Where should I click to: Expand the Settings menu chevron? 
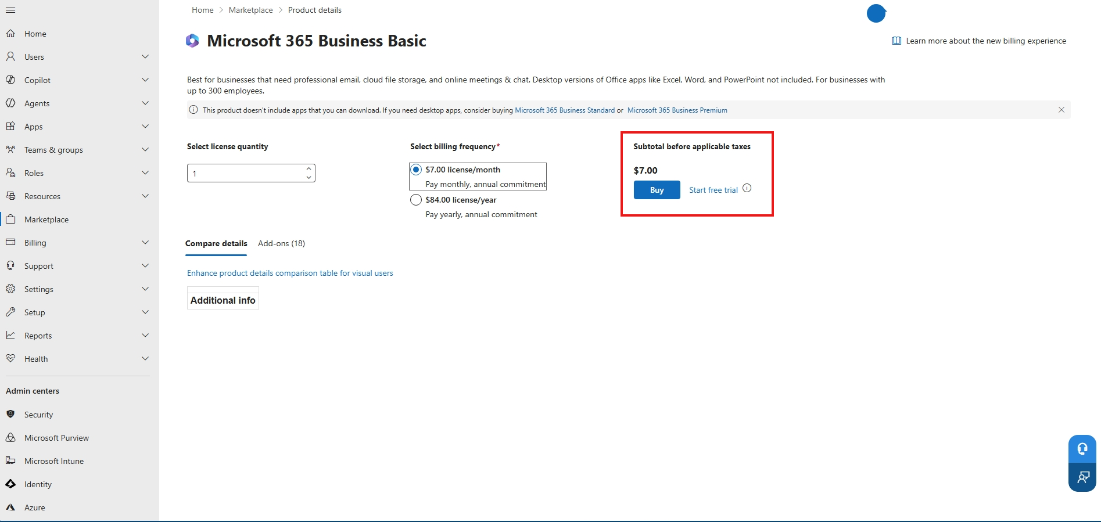[x=145, y=289]
